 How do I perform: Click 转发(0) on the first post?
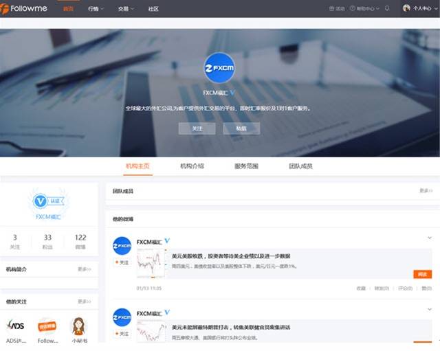pos(382,288)
